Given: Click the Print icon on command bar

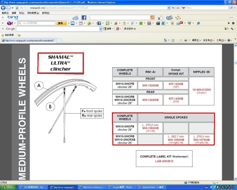Looking at the screenshot, I should (x=186, y=40).
